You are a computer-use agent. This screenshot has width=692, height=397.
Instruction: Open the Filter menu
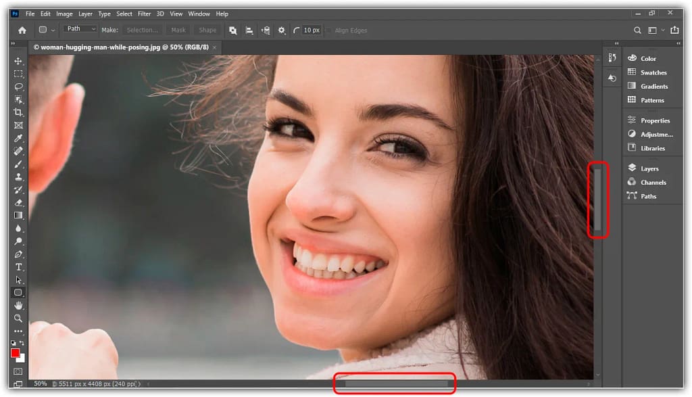click(144, 14)
